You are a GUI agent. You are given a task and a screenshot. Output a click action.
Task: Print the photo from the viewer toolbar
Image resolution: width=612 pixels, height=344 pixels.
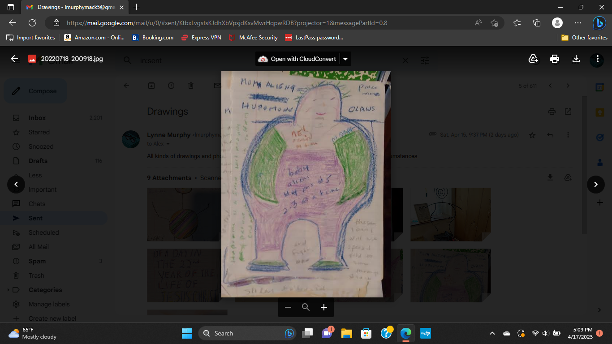click(x=555, y=60)
